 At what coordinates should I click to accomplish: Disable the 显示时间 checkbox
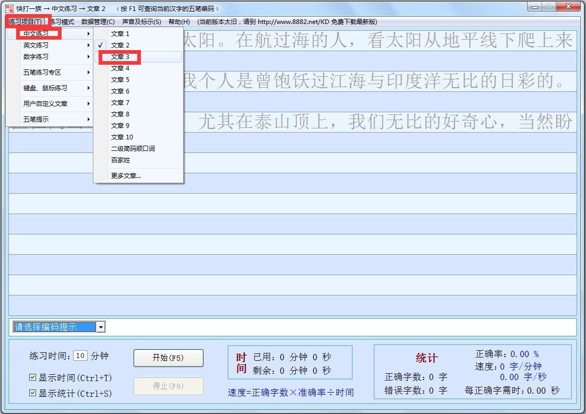[x=32, y=378]
